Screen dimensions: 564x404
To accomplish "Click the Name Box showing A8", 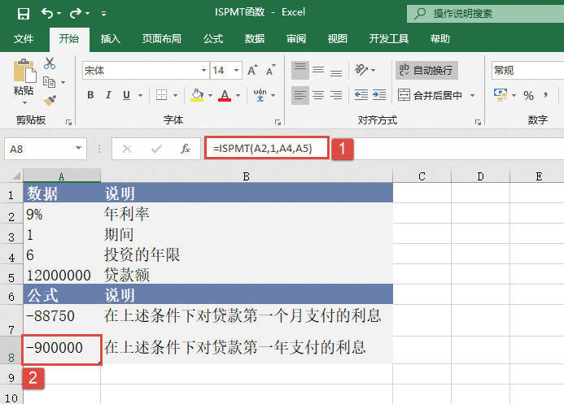I will click(46, 149).
